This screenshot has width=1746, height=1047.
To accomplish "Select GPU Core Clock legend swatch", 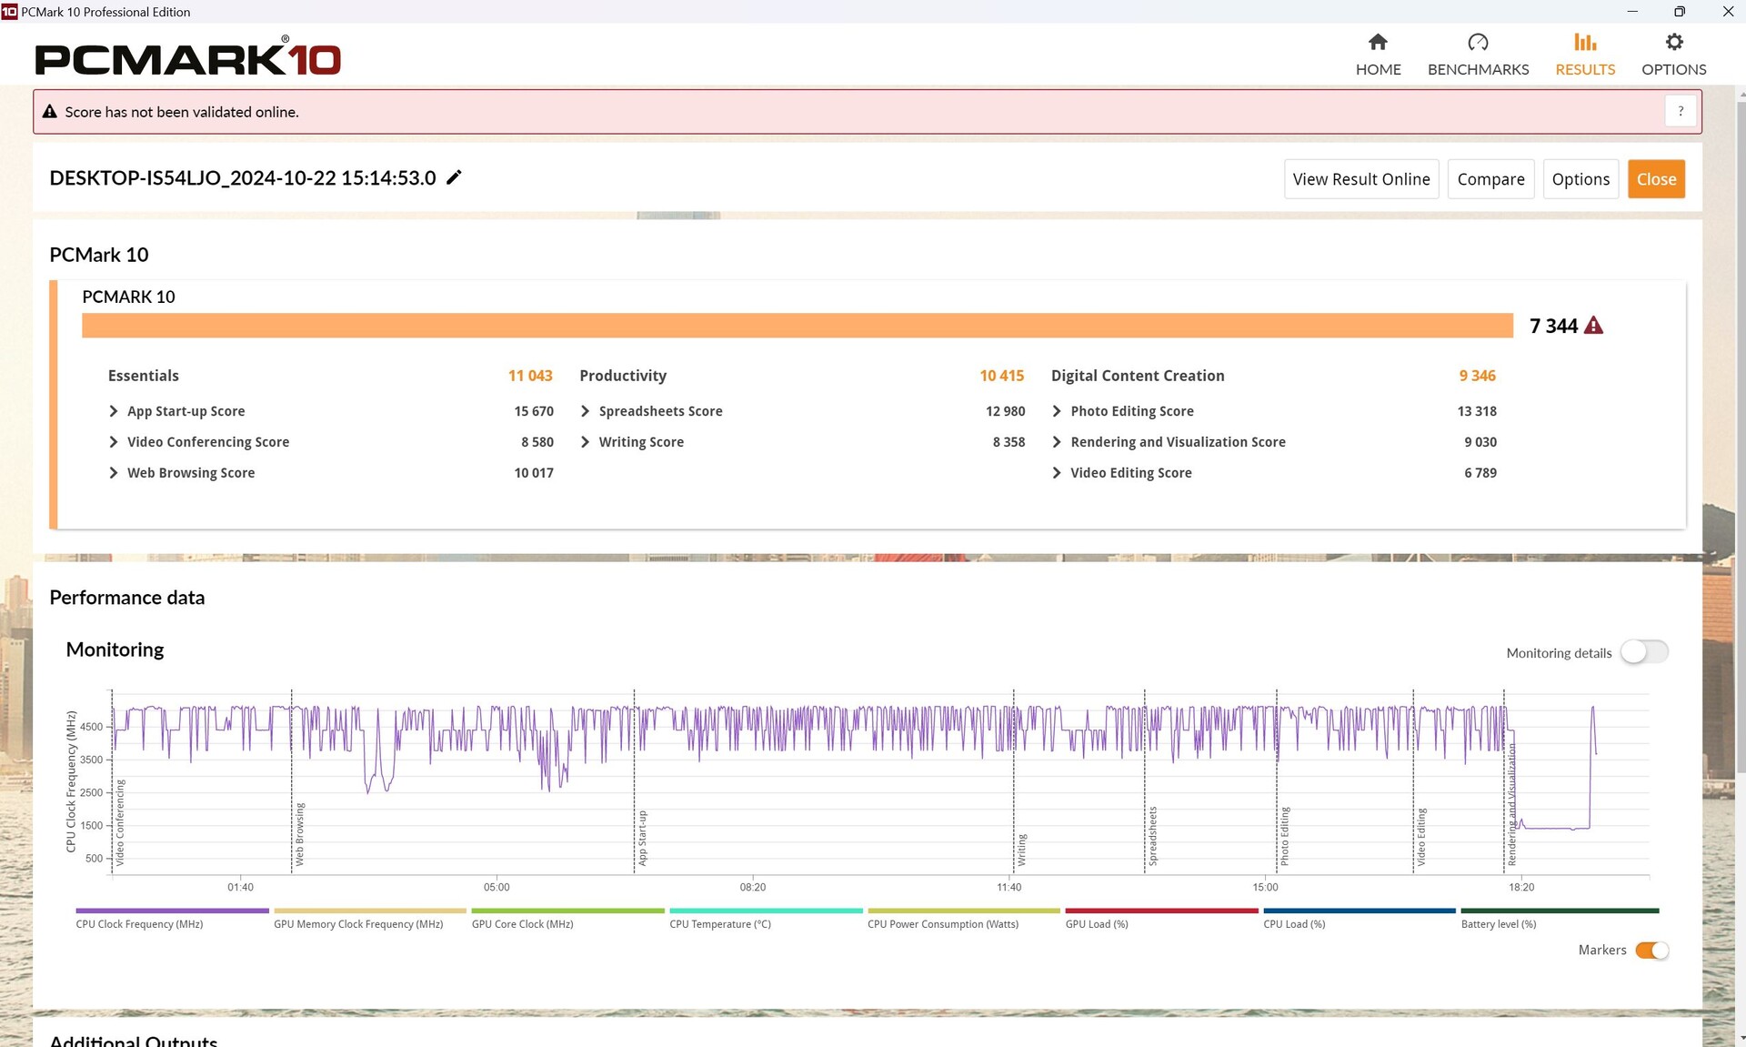I will tap(567, 911).
